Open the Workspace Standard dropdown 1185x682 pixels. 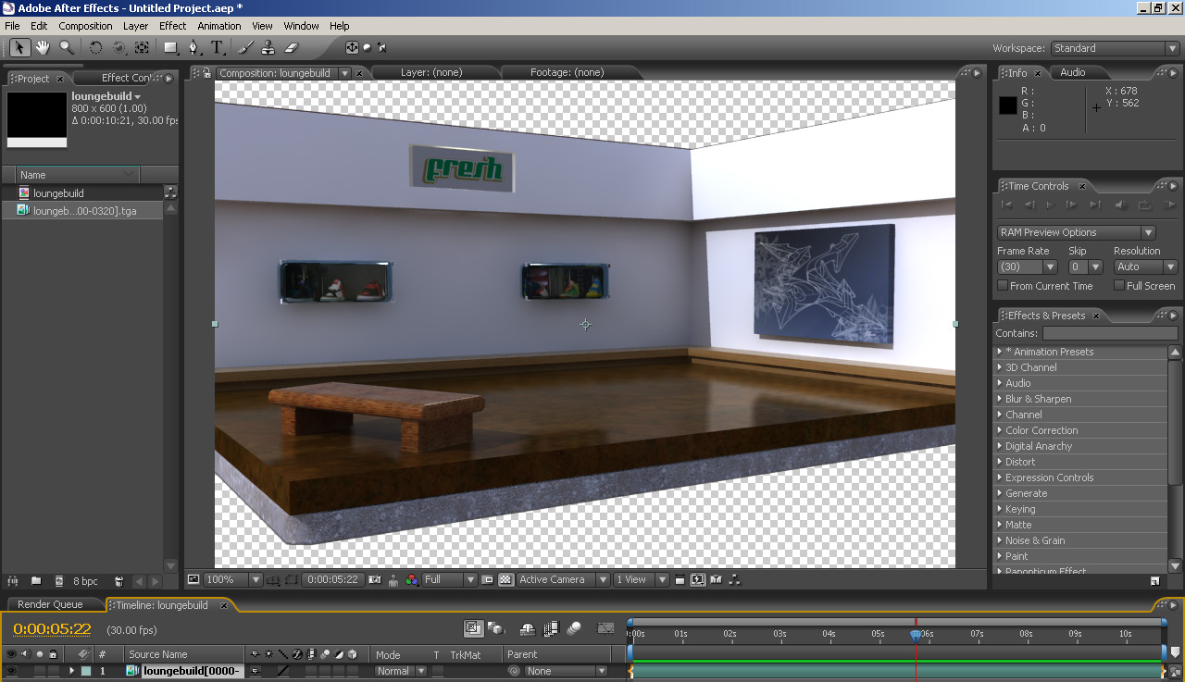(x=1115, y=48)
